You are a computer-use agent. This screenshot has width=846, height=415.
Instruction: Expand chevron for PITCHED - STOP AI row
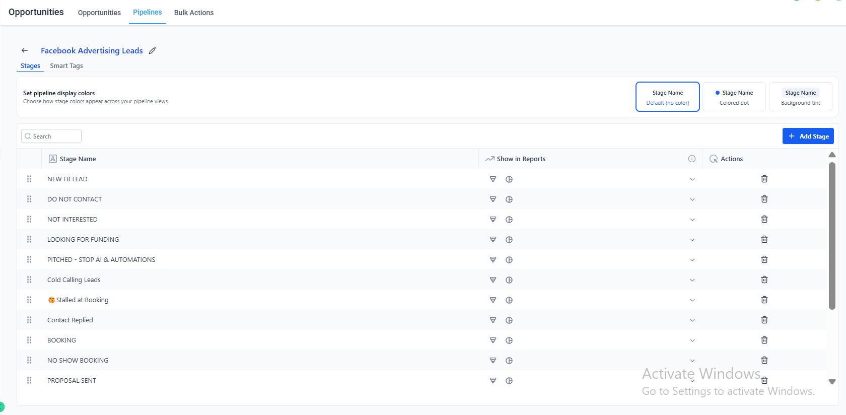692,260
